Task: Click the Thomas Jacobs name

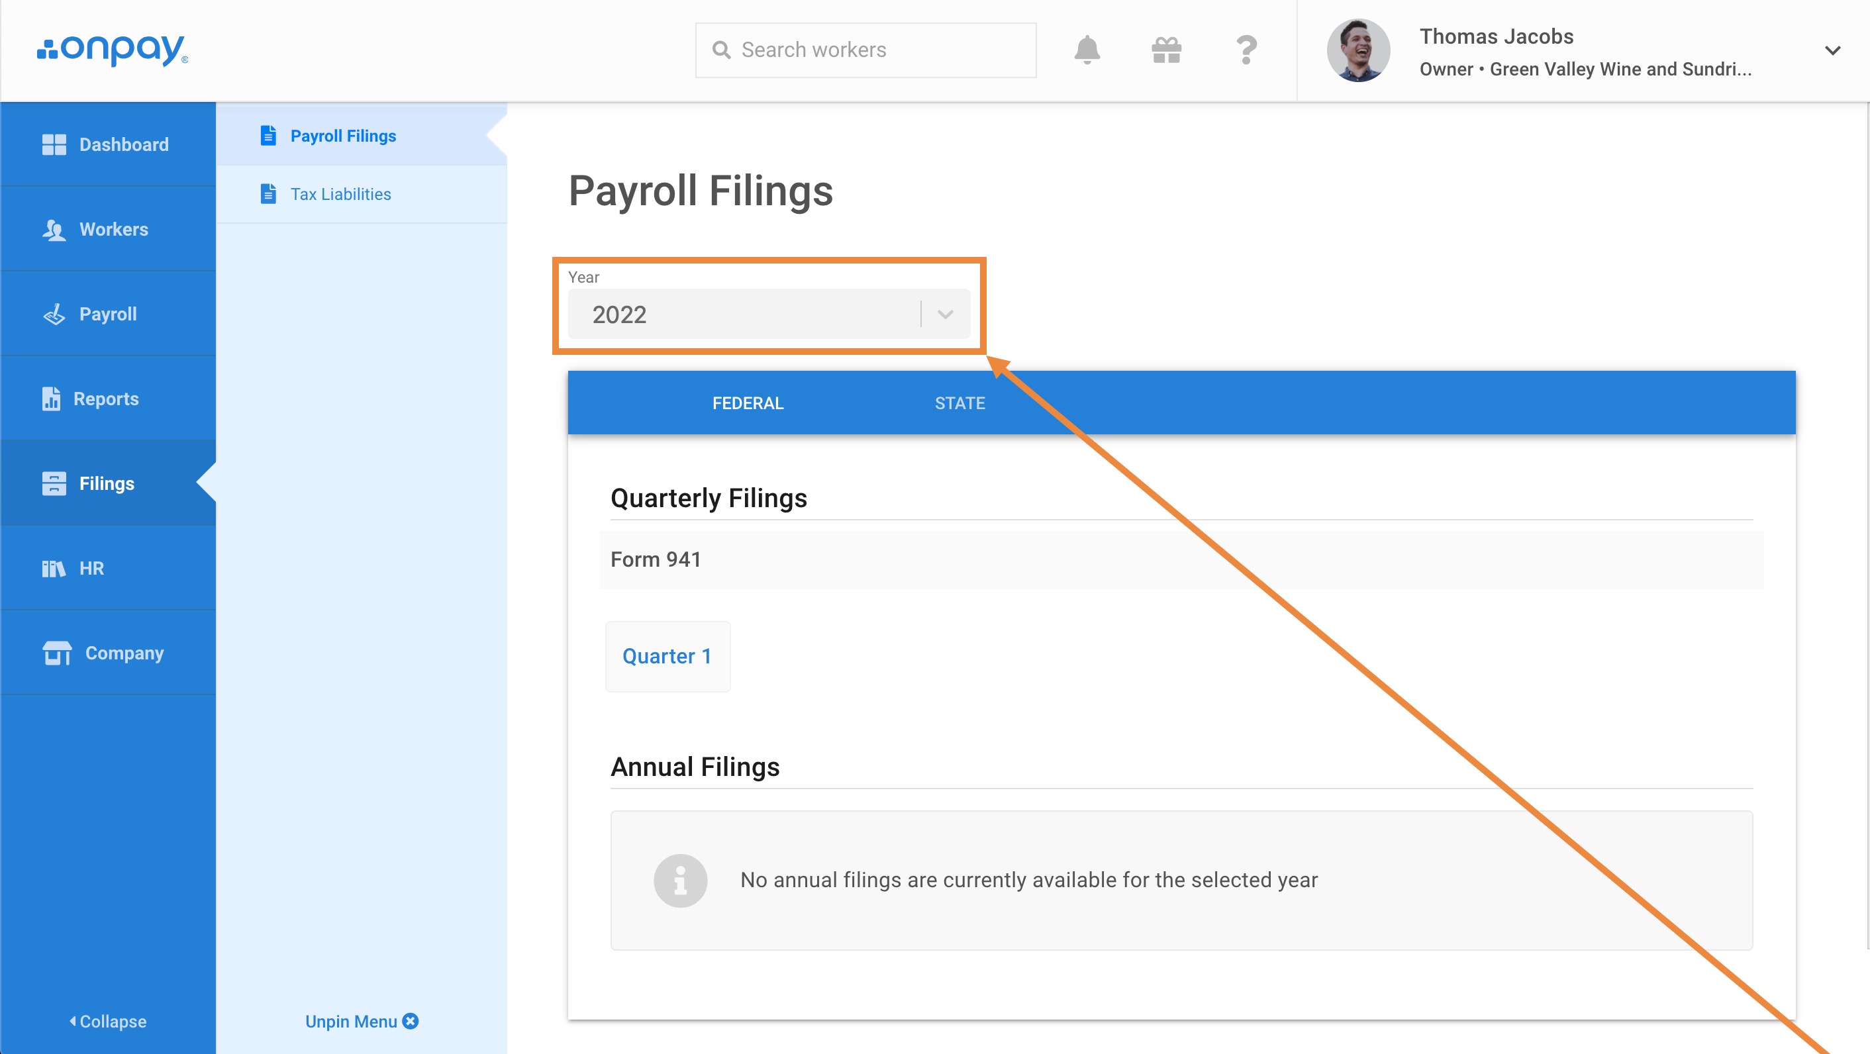Action: [1496, 36]
